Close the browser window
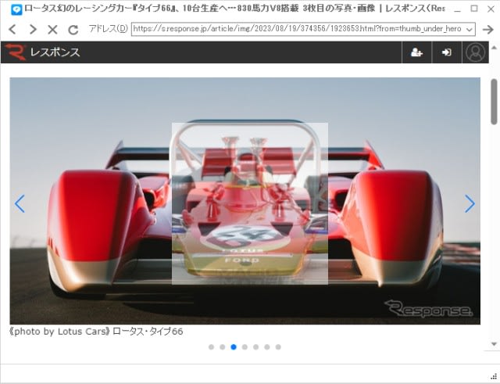 click(491, 9)
